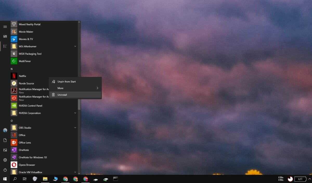Launch the MSIX Packaging Tool
This screenshot has width=312, height=183.
click(x=30, y=54)
